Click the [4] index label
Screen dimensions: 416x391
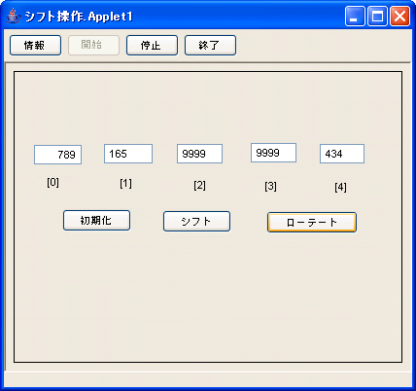click(x=340, y=187)
